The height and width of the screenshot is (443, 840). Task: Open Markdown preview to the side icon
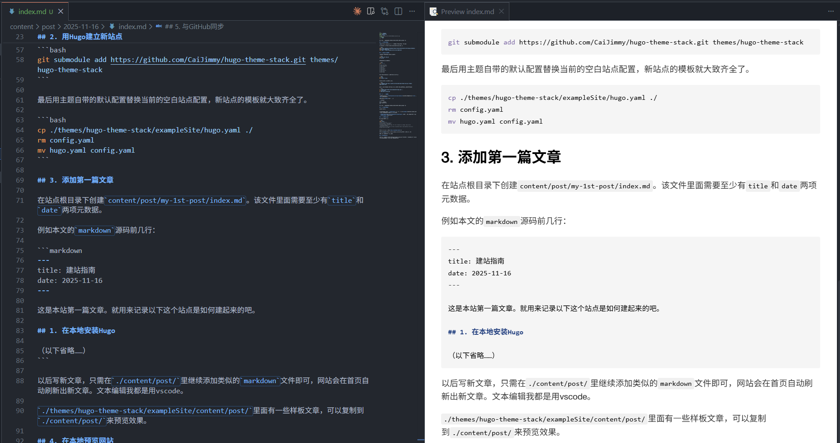point(371,11)
